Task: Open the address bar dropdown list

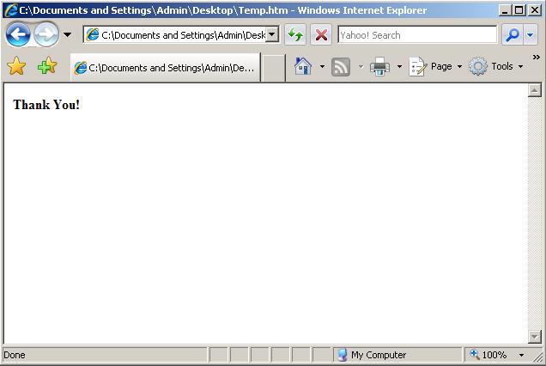Action: tap(272, 35)
